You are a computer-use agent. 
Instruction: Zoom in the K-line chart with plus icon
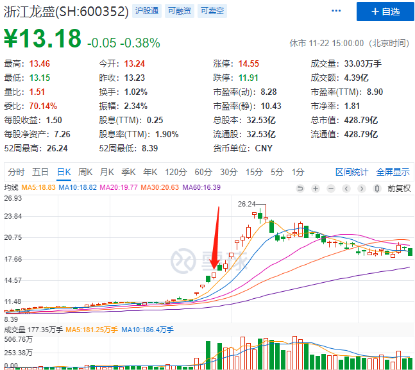coord(316,189)
